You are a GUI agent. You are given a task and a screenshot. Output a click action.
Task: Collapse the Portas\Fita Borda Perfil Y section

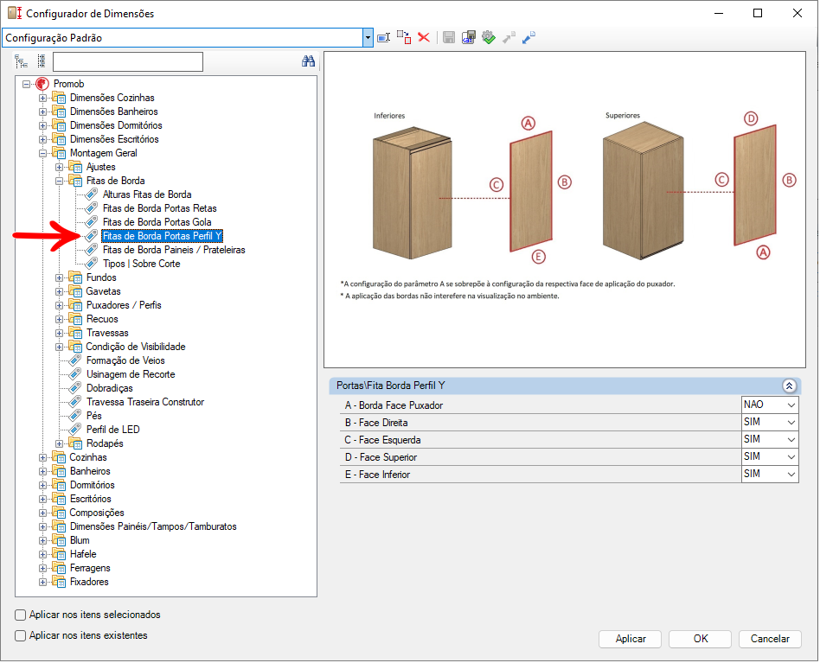789,386
